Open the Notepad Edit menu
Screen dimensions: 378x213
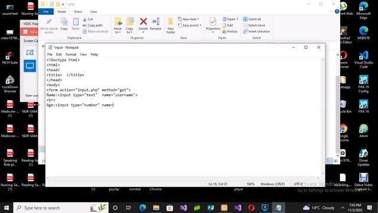click(x=59, y=54)
